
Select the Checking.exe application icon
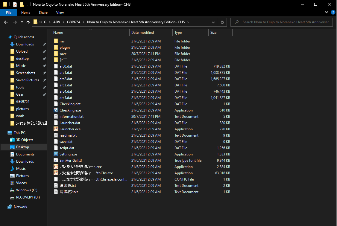coord(56,110)
